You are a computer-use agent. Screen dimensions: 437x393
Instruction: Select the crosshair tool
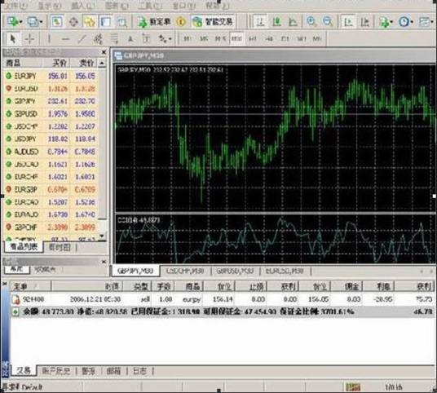point(29,39)
